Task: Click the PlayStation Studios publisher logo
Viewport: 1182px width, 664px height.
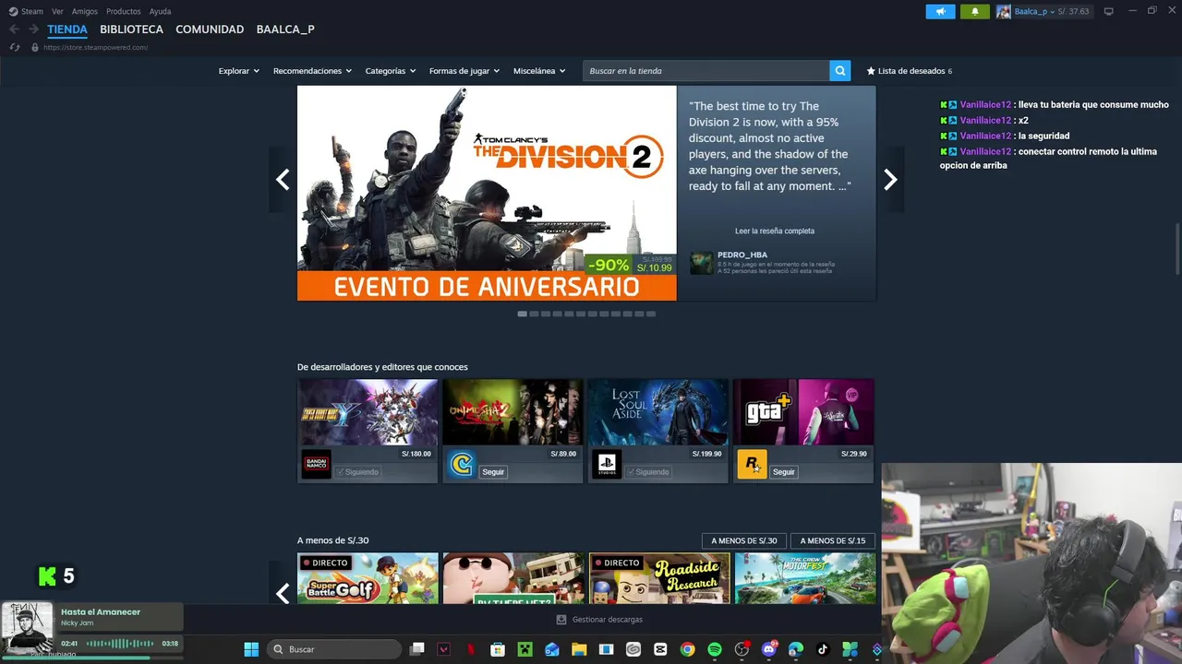Action: (607, 464)
